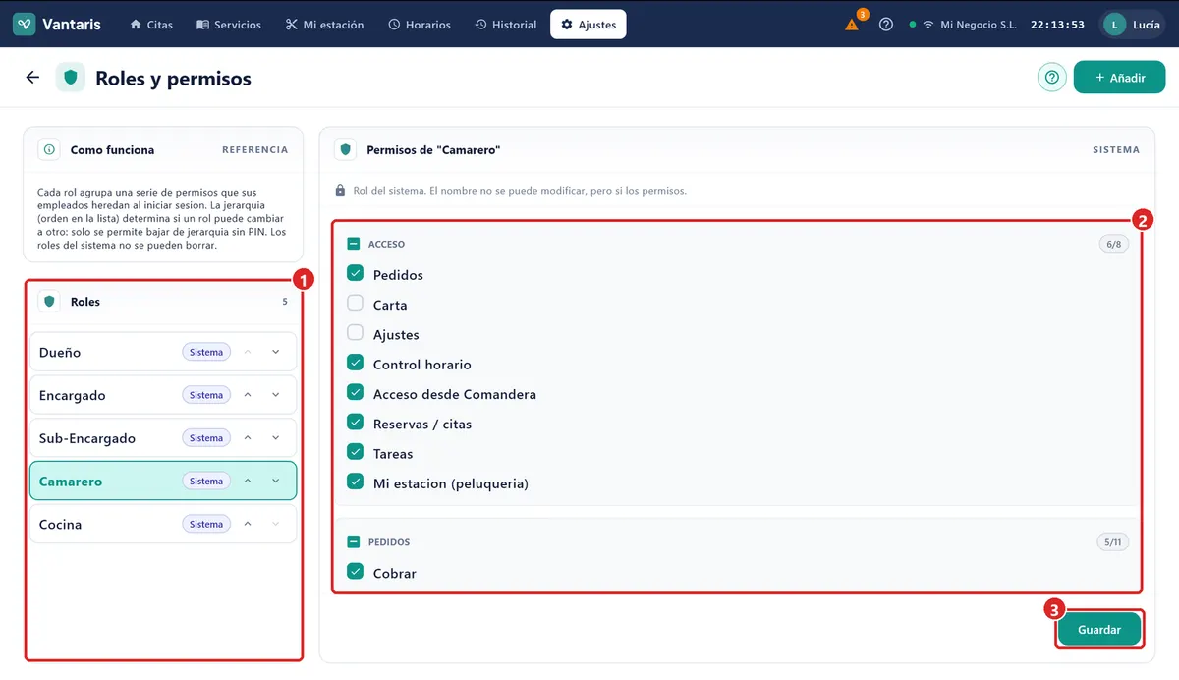Viewport: 1179px width, 680px height.
Task: Click the Vantaris logo icon
Action: (25, 25)
